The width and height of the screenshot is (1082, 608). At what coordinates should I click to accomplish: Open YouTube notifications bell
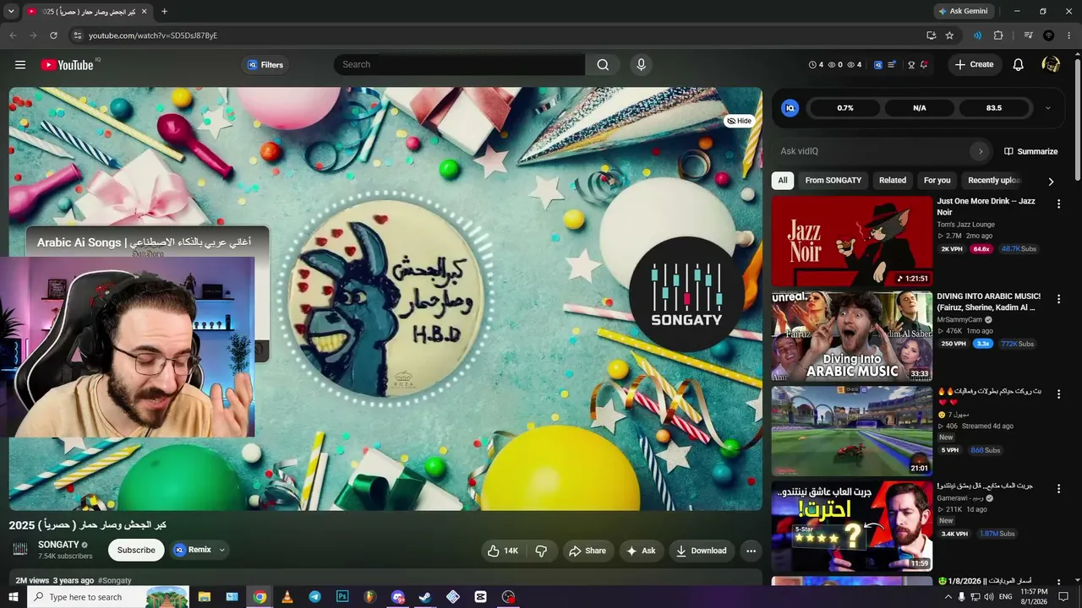pos(1019,65)
